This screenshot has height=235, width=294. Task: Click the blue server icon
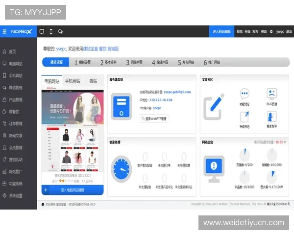coord(121,106)
